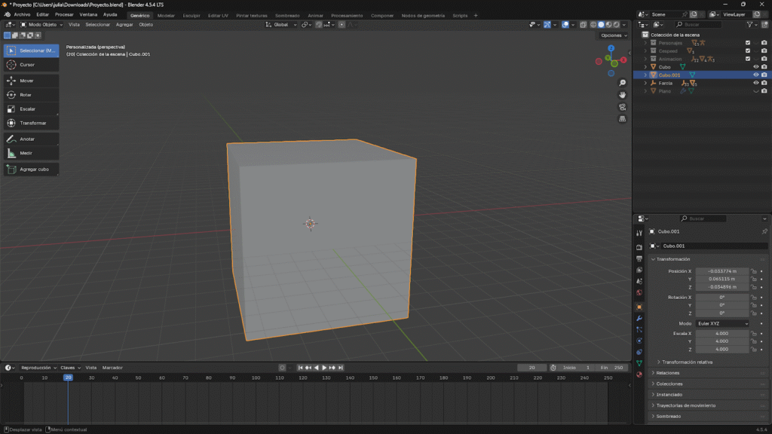Open the Modo Objeto mode dropdown

coord(42,24)
